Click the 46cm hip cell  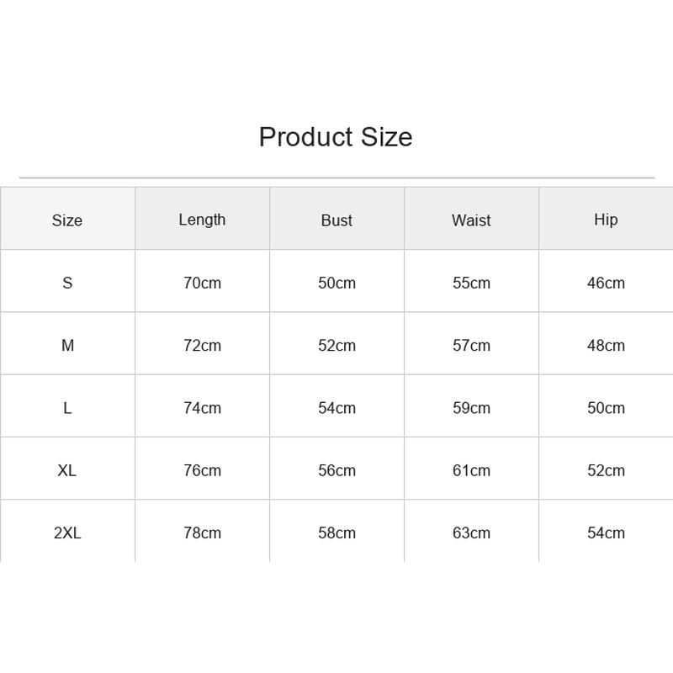coord(606,283)
